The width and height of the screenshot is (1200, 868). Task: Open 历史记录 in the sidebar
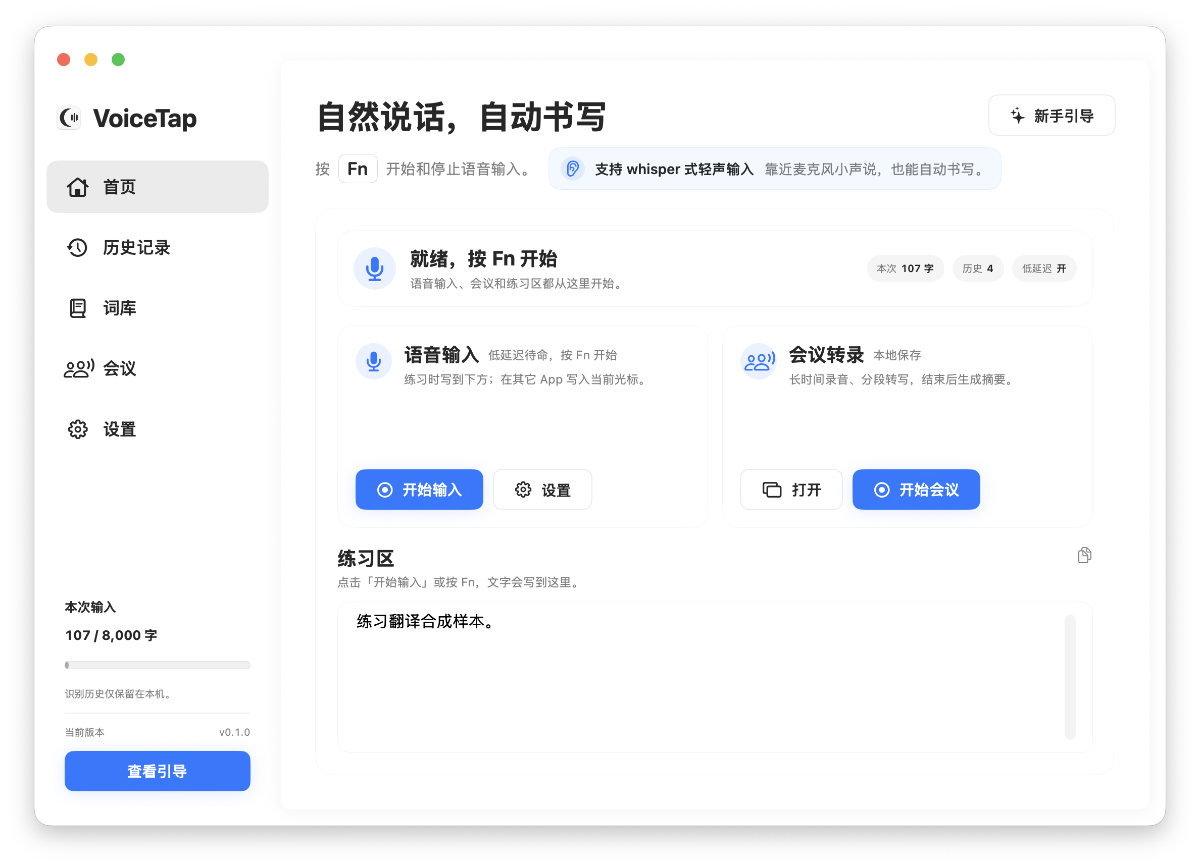(157, 247)
